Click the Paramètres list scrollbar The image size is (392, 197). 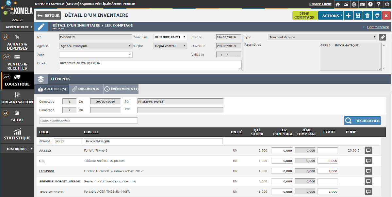[384, 56]
